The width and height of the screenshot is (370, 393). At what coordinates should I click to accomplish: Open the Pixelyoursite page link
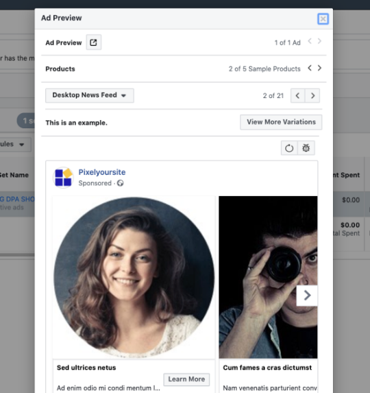coord(102,172)
